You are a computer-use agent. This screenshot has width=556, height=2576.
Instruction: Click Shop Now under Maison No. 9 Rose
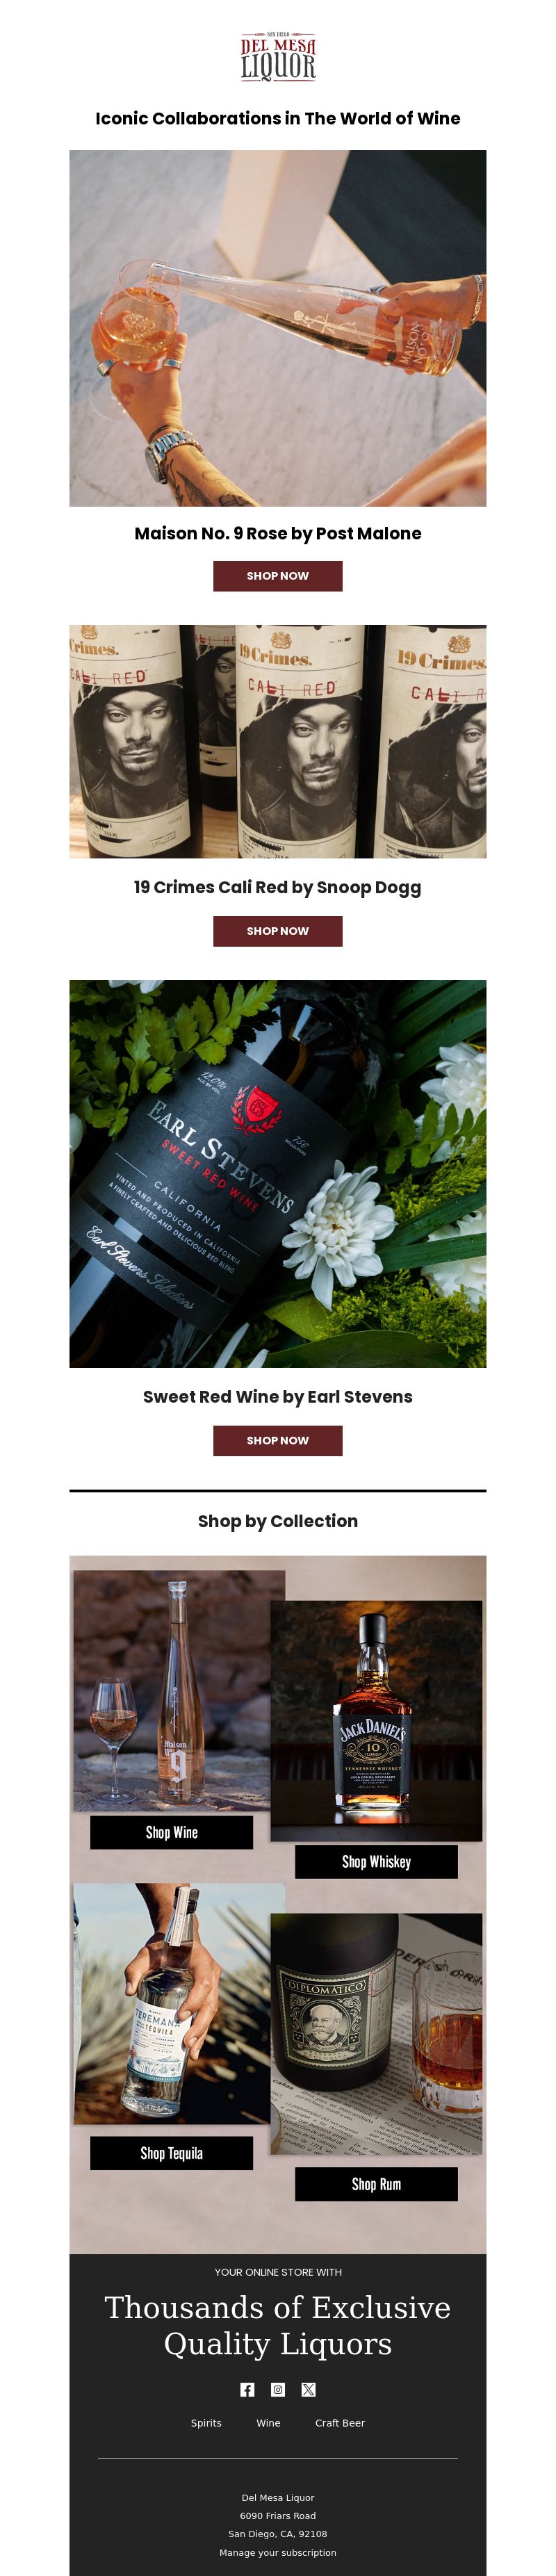pyautogui.click(x=278, y=576)
